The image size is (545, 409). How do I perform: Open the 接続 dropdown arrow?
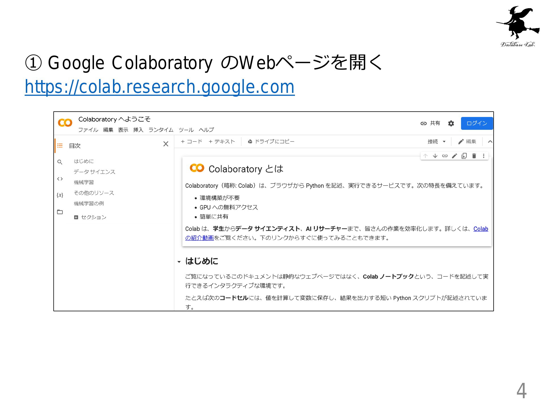[444, 141]
